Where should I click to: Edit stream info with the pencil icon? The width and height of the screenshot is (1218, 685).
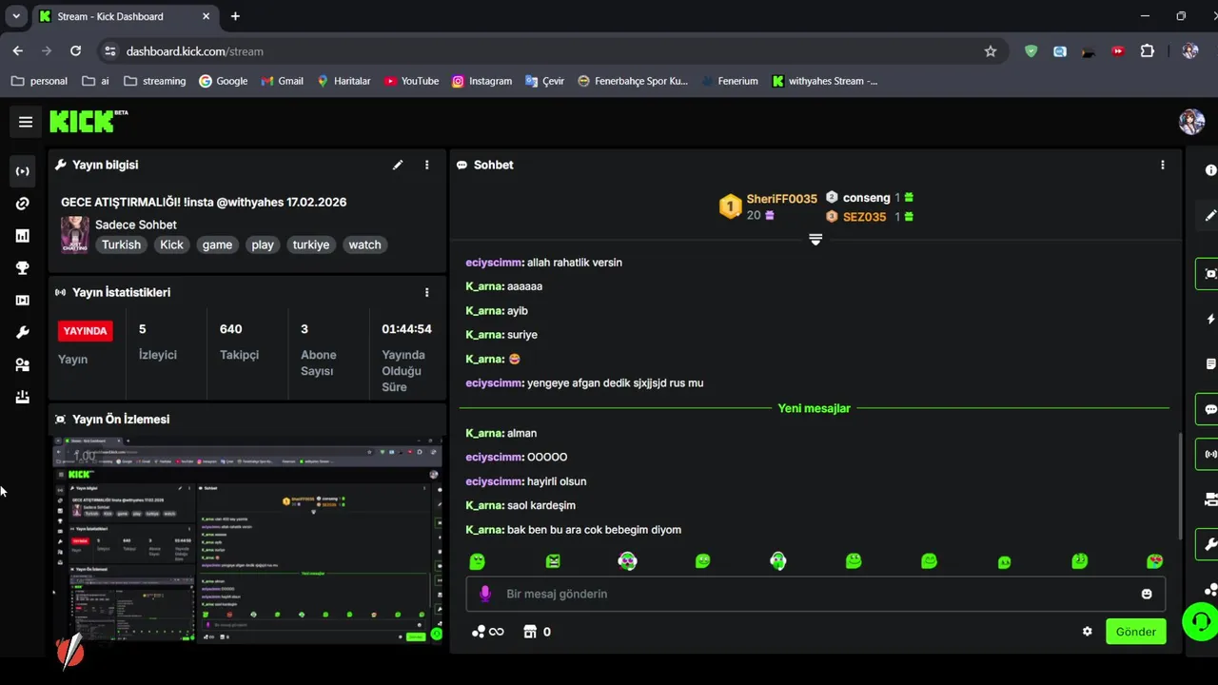(x=398, y=165)
